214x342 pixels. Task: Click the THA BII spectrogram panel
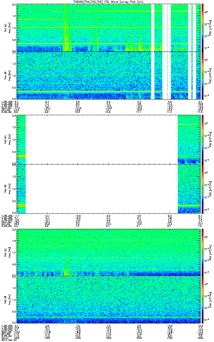(108, 76)
